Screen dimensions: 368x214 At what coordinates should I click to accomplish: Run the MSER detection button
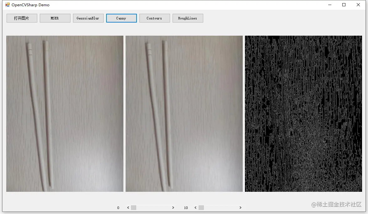[x=55, y=18]
